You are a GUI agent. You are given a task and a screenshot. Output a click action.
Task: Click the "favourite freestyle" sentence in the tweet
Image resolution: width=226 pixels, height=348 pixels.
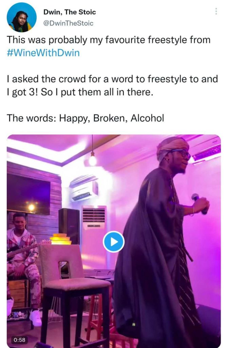[x=109, y=40]
